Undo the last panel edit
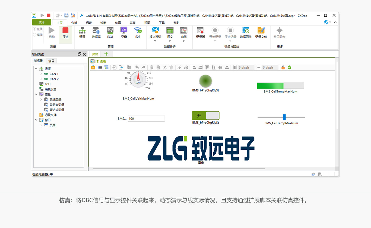371x228 pixels. pos(137,67)
